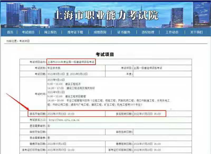Open the http://www.cpta.com.cn registration link

[64, 120]
